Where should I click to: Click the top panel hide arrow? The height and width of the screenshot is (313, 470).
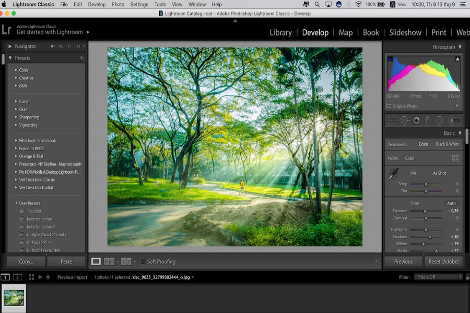tap(236, 21)
